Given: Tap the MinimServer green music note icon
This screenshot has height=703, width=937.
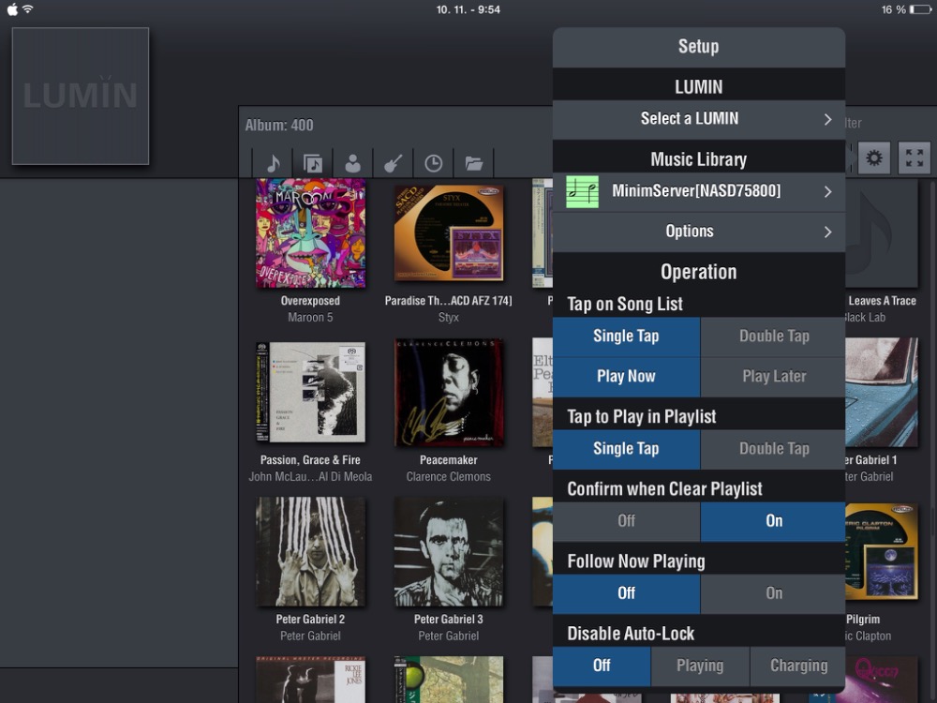Looking at the screenshot, I should tap(582, 192).
